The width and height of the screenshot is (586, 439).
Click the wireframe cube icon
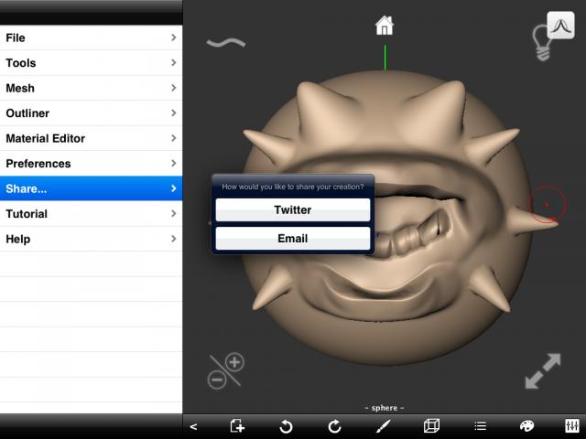click(x=432, y=426)
